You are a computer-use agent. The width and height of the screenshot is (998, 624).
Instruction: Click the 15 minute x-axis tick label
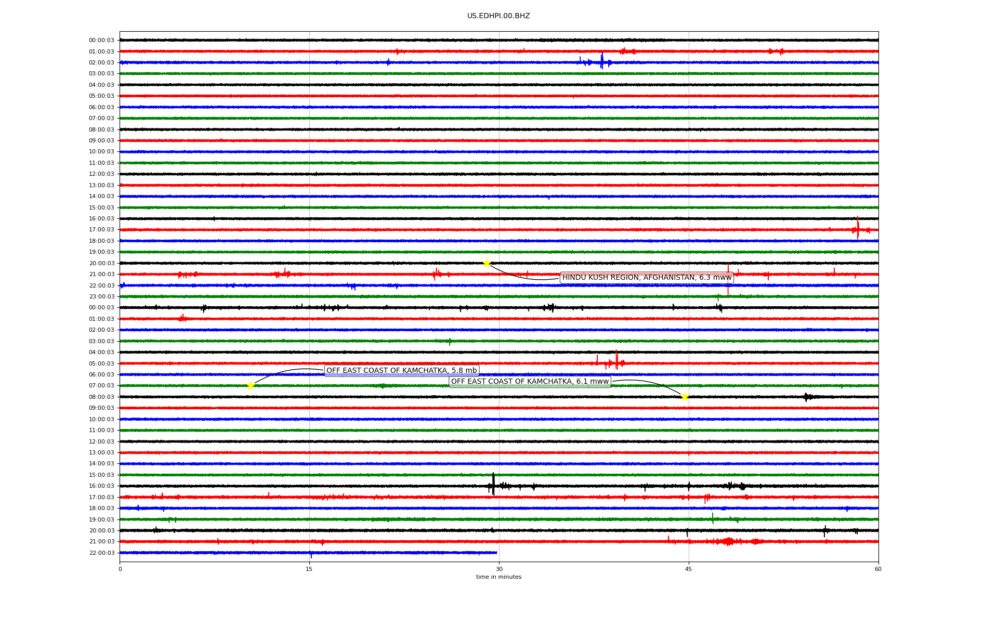309,569
